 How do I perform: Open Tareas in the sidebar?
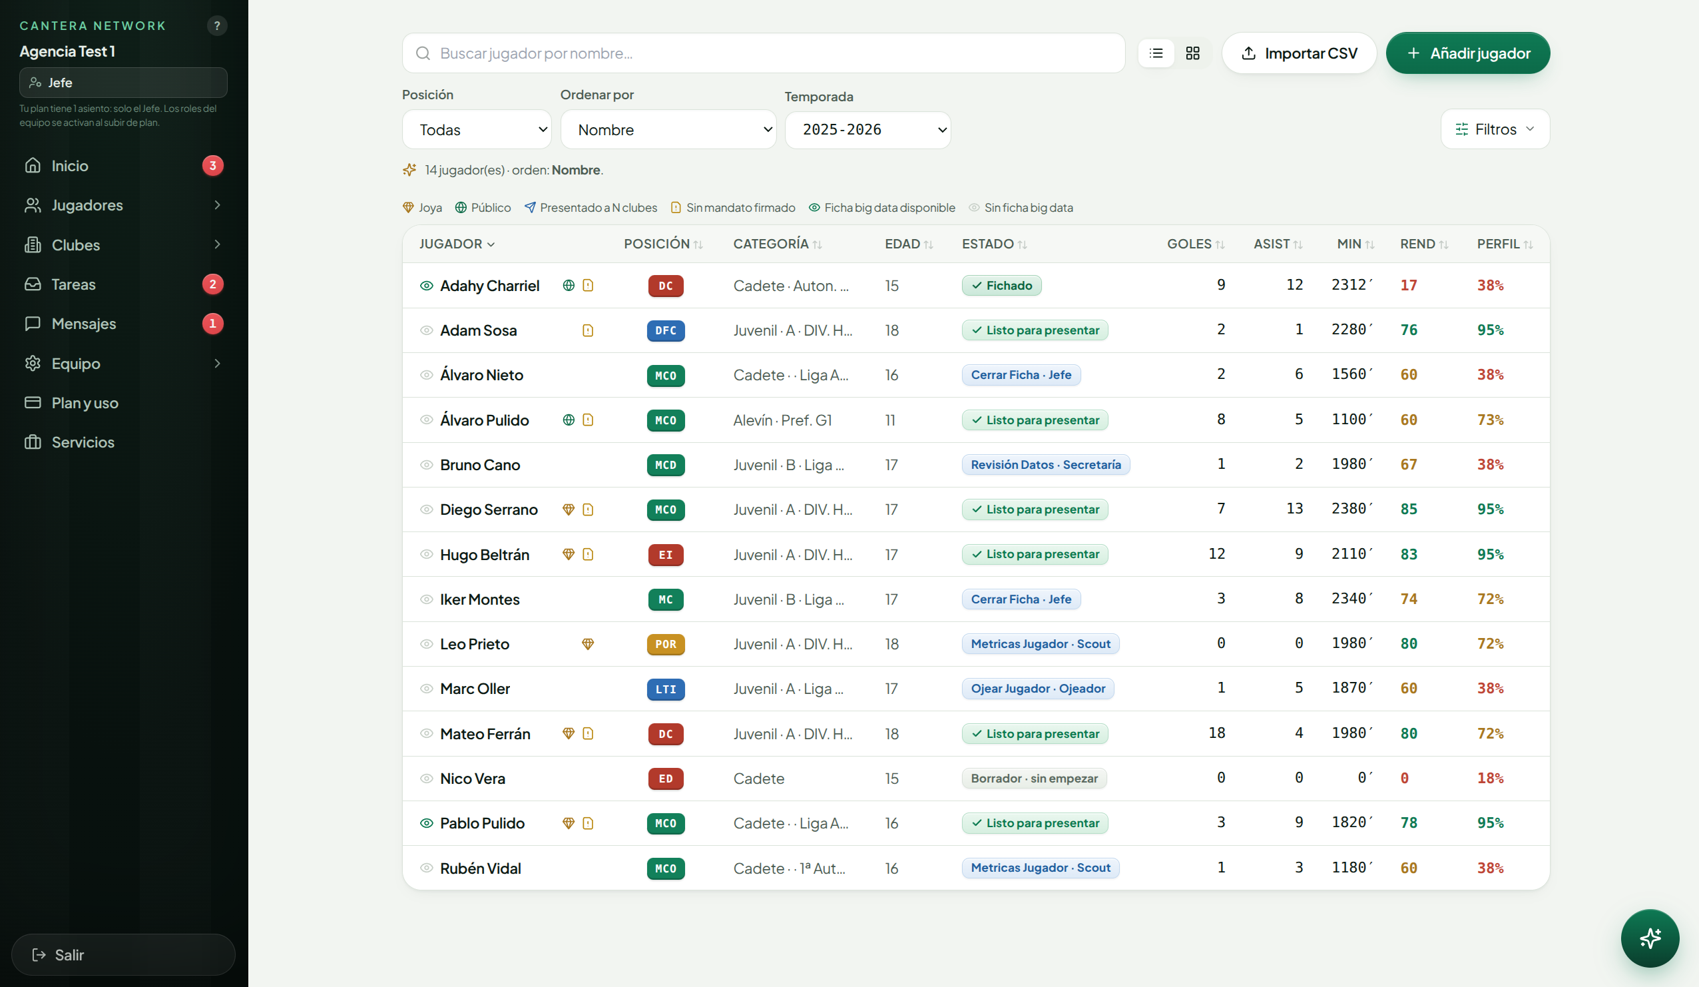click(123, 284)
